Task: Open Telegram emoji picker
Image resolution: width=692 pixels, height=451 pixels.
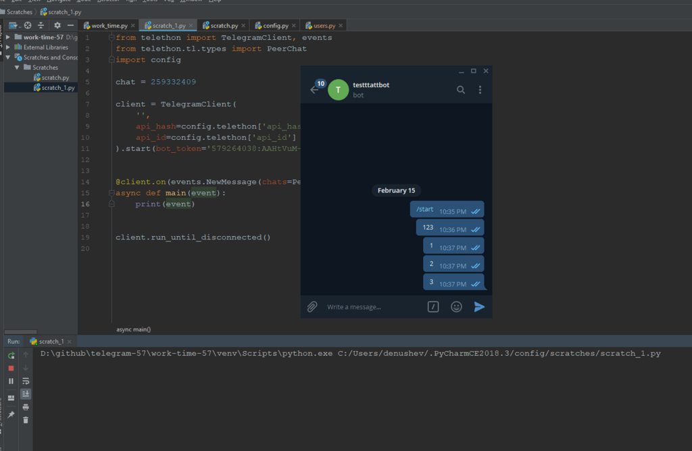Action: pyautogui.click(x=456, y=306)
